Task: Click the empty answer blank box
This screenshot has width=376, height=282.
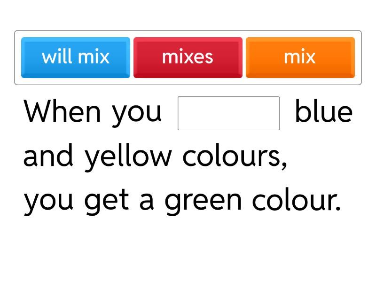Action: pos(228,113)
